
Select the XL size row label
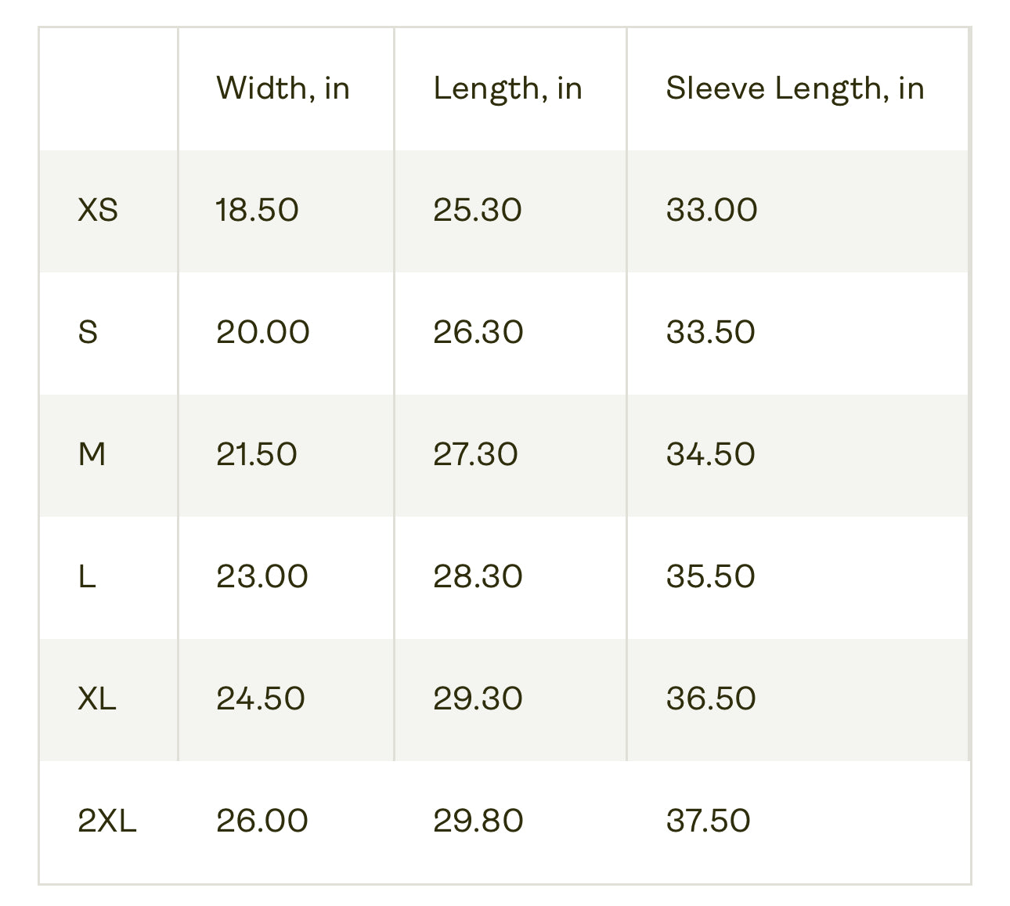tap(97, 698)
